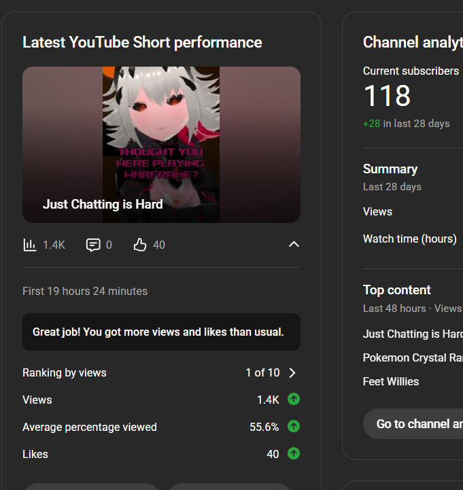
Task: Click the comments speech bubble icon
Action: pos(93,245)
